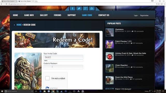Open File Explorer from the taskbar
This screenshot has width=166, height=93.
(45, 91)
